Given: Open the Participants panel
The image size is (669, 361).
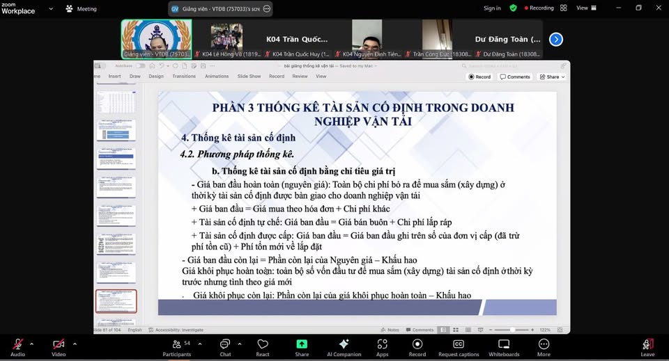Looking at the screenshot, I should click(x=176, y=344).
